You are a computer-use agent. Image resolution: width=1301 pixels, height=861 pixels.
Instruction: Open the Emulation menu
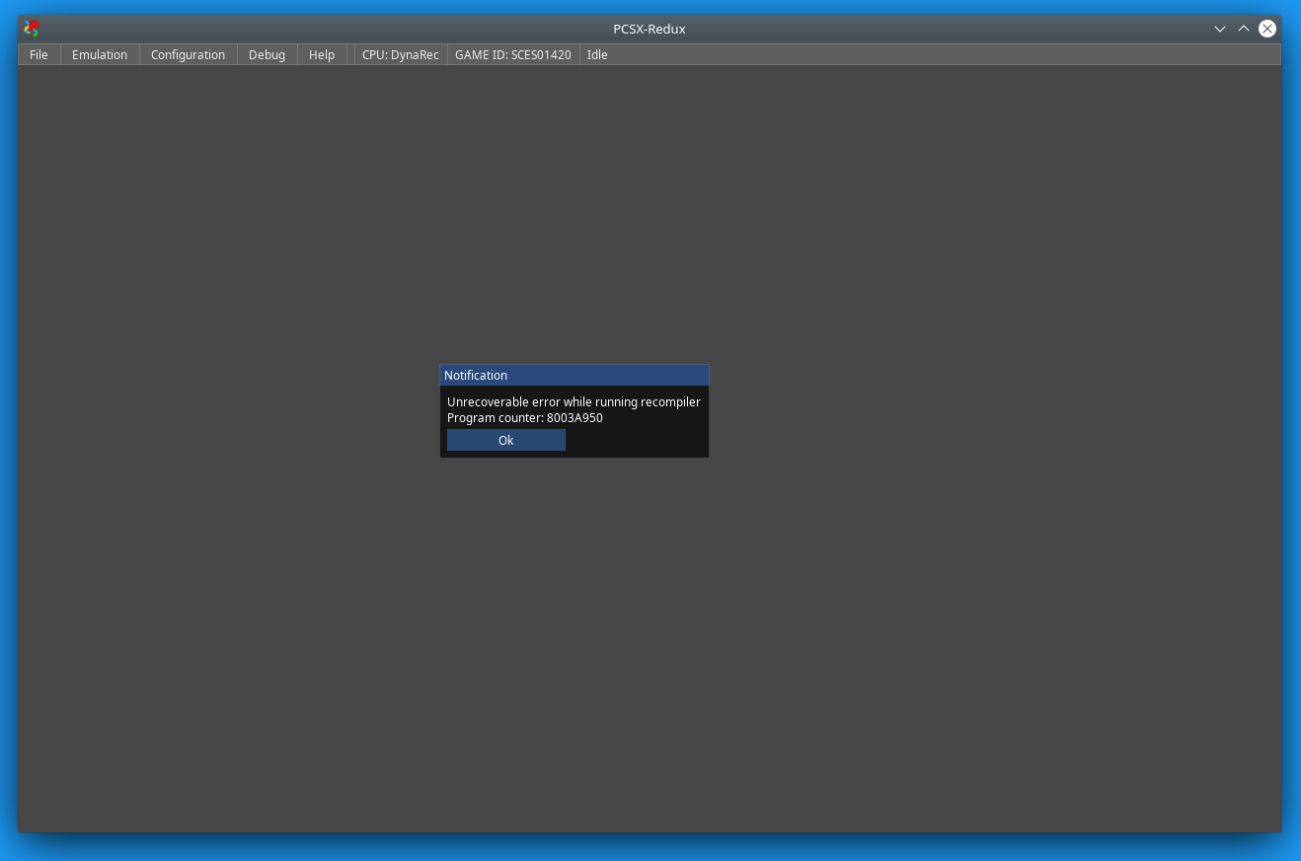pos(99,54)
